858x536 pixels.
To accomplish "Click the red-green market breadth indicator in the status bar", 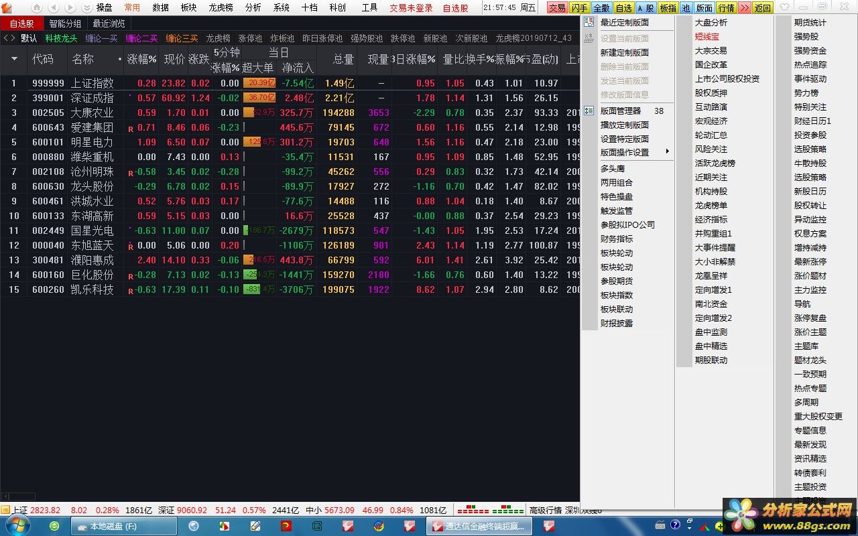I will coord(491,510).
